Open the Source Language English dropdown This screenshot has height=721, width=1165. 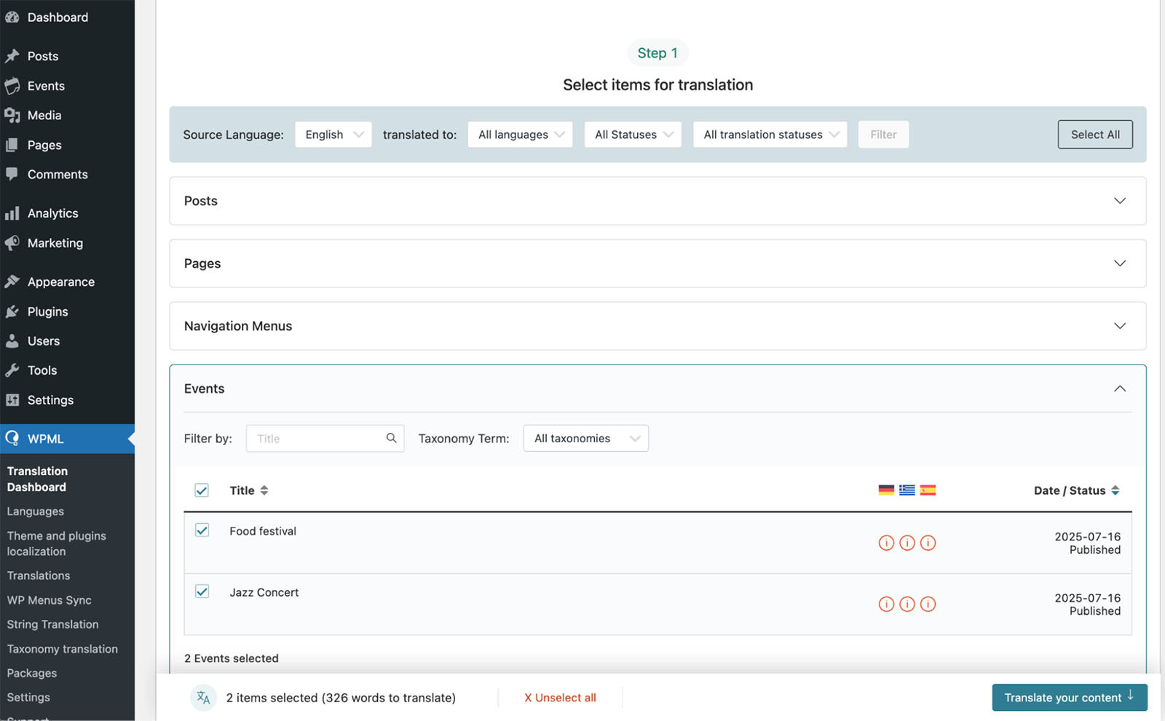point(333,135)
